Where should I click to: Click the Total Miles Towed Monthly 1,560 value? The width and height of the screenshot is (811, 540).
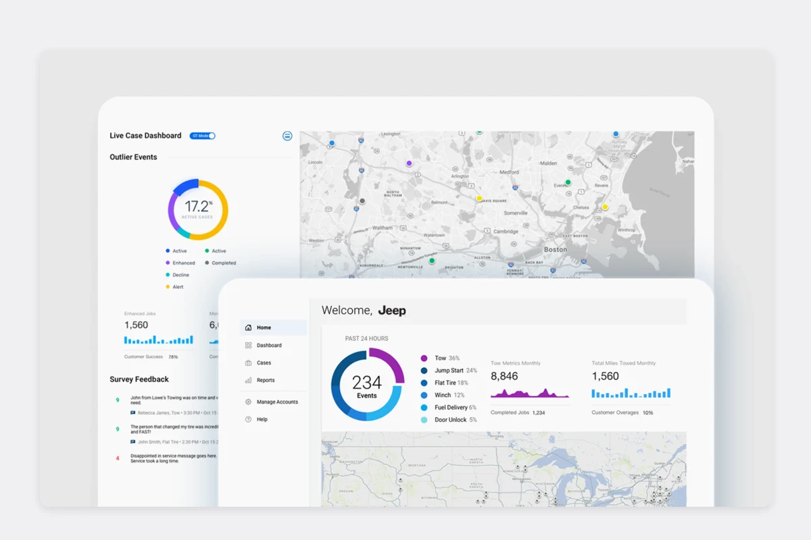pos(605,377)
